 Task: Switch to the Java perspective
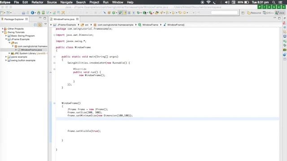point(280,13)
